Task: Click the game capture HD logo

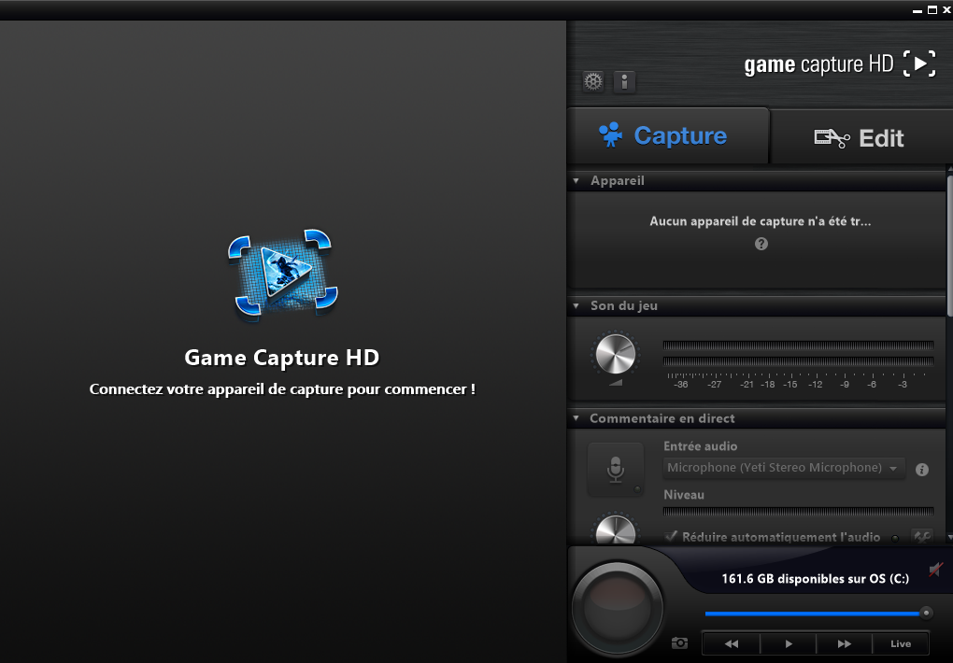Action: [840, 63]
